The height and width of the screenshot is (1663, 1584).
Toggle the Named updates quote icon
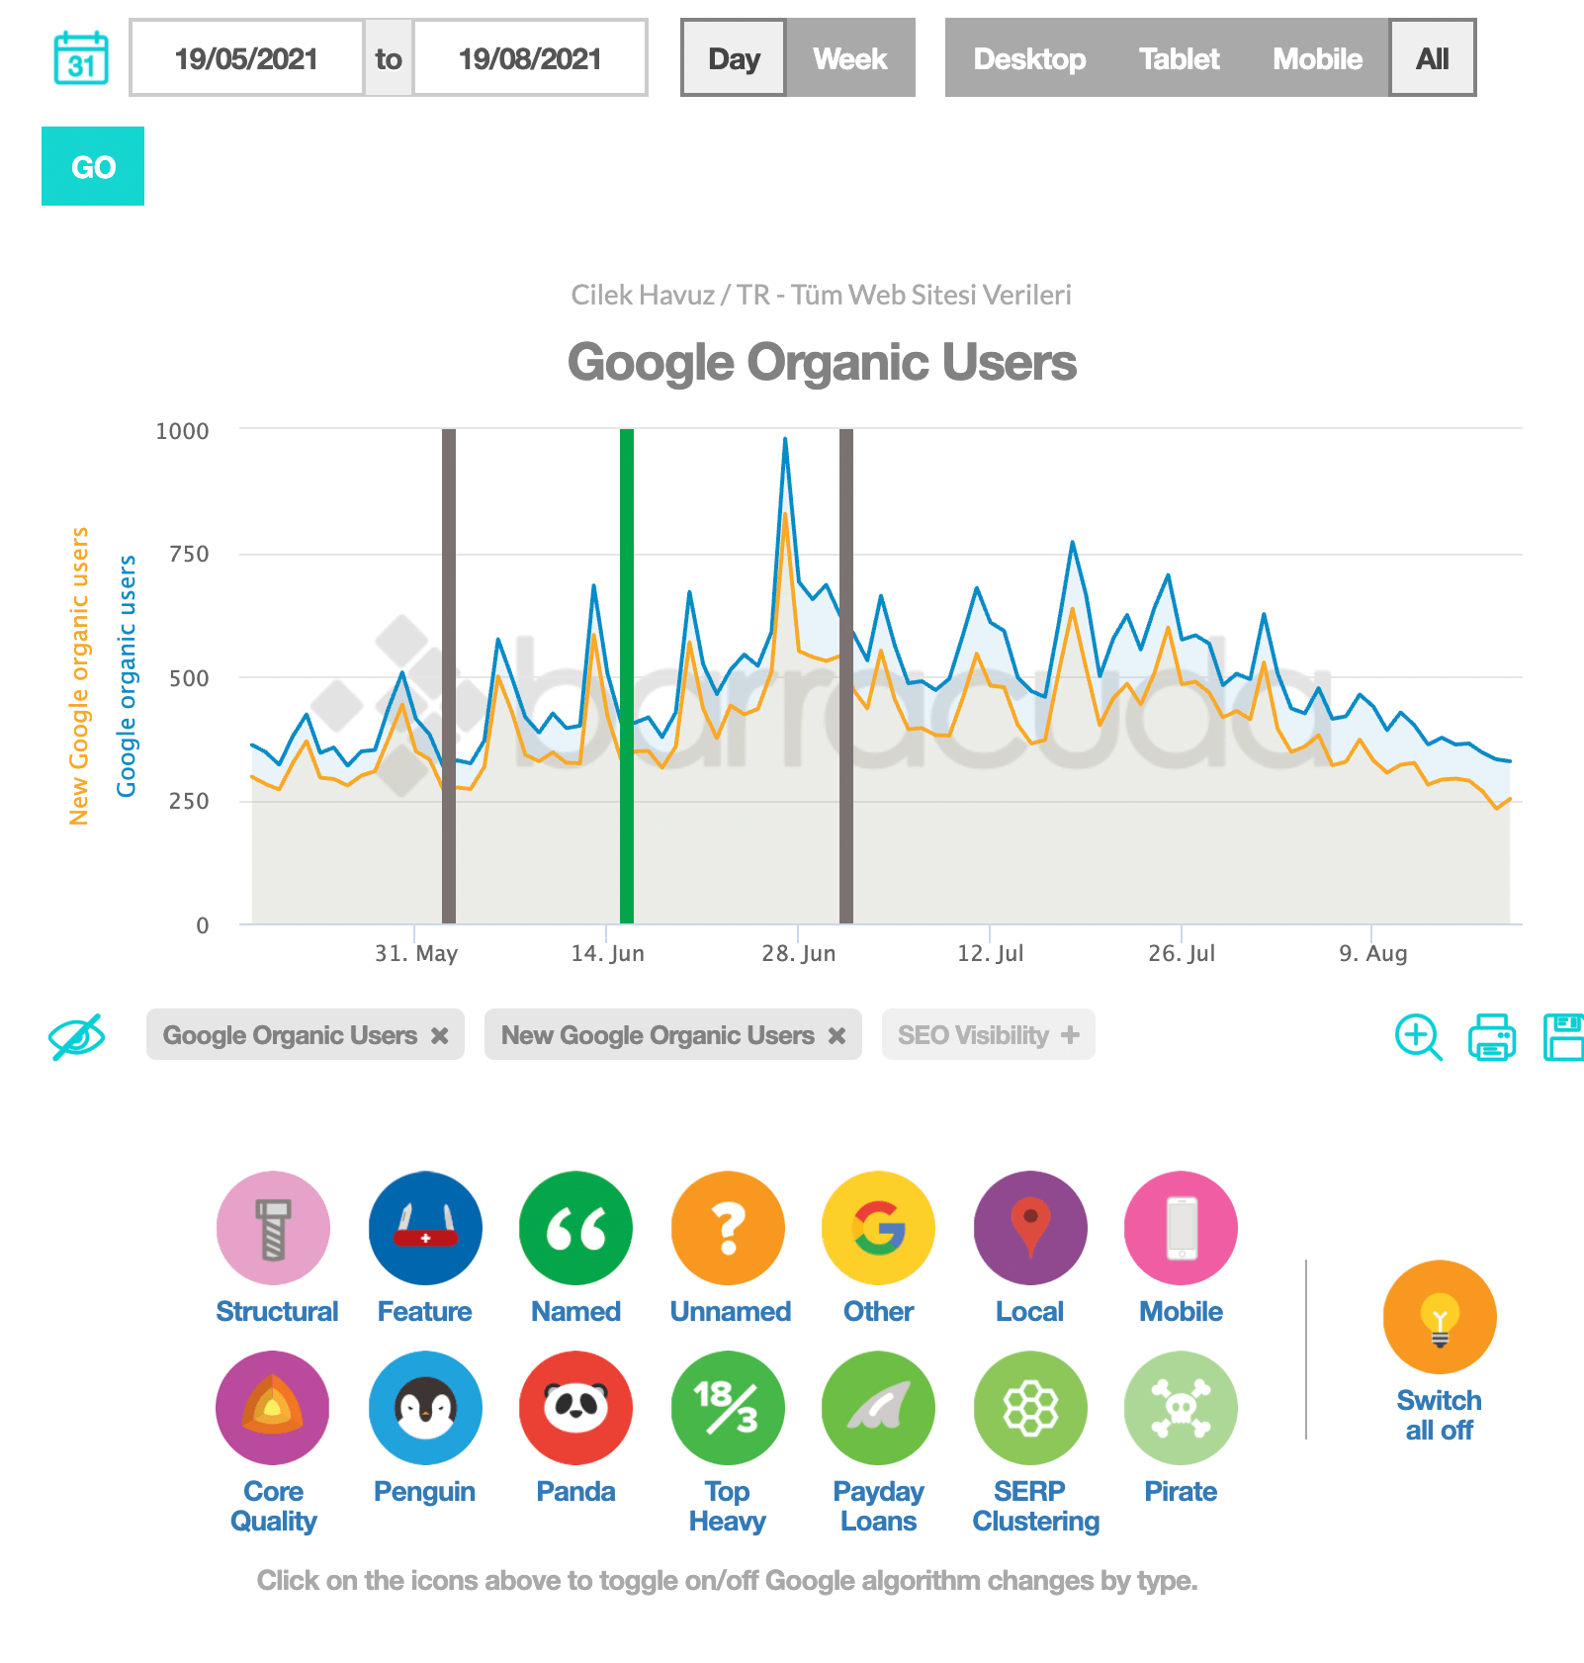click(575, 1228)
